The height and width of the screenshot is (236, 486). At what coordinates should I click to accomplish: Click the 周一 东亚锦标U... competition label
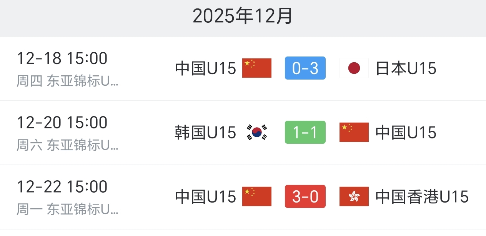pos(68,209)
